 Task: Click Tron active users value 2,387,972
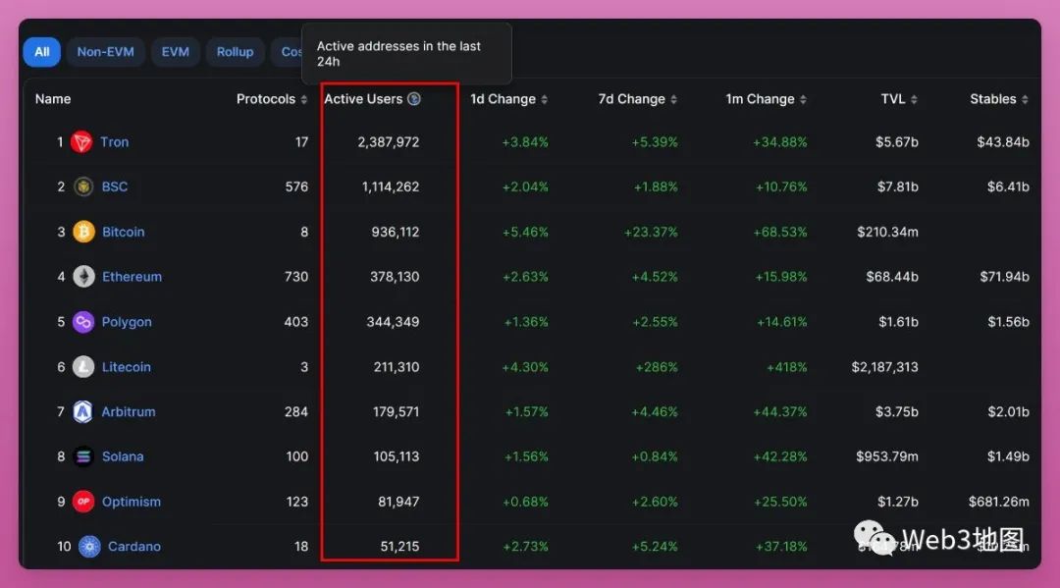click(389, 142)
